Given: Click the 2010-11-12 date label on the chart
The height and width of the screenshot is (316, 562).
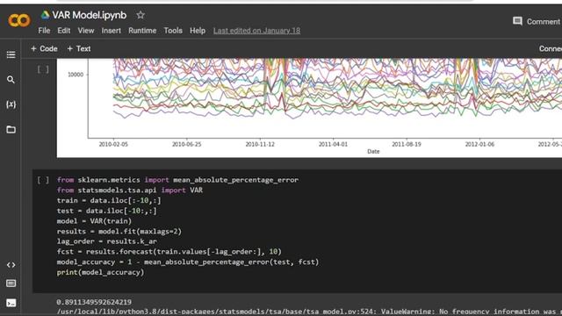Looking at the screenshot, I should (x=260, y=144).
